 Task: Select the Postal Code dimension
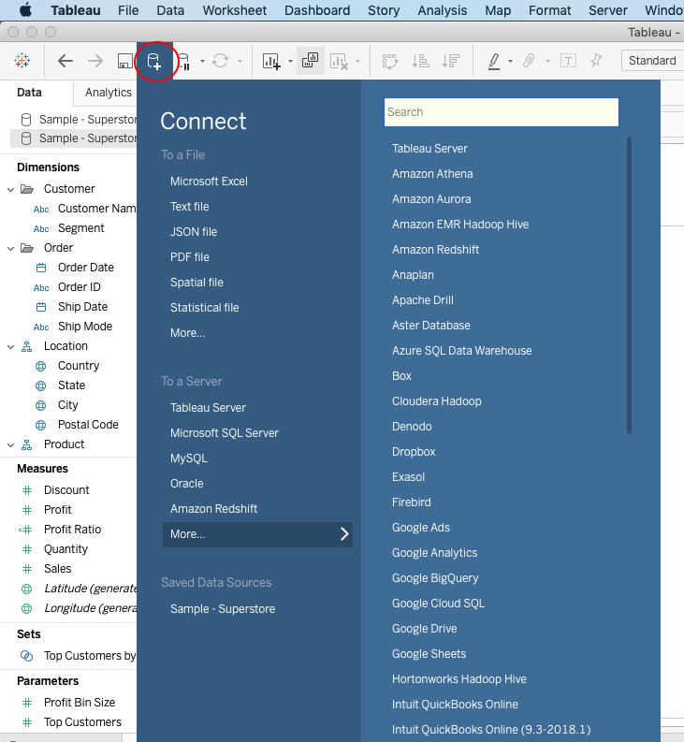88,425
